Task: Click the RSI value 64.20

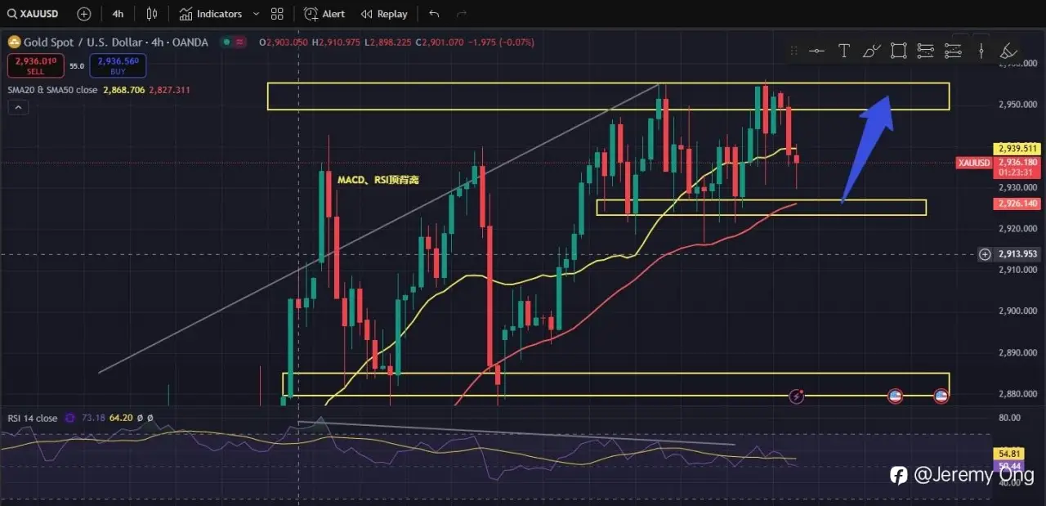Action: coord(121,418)
